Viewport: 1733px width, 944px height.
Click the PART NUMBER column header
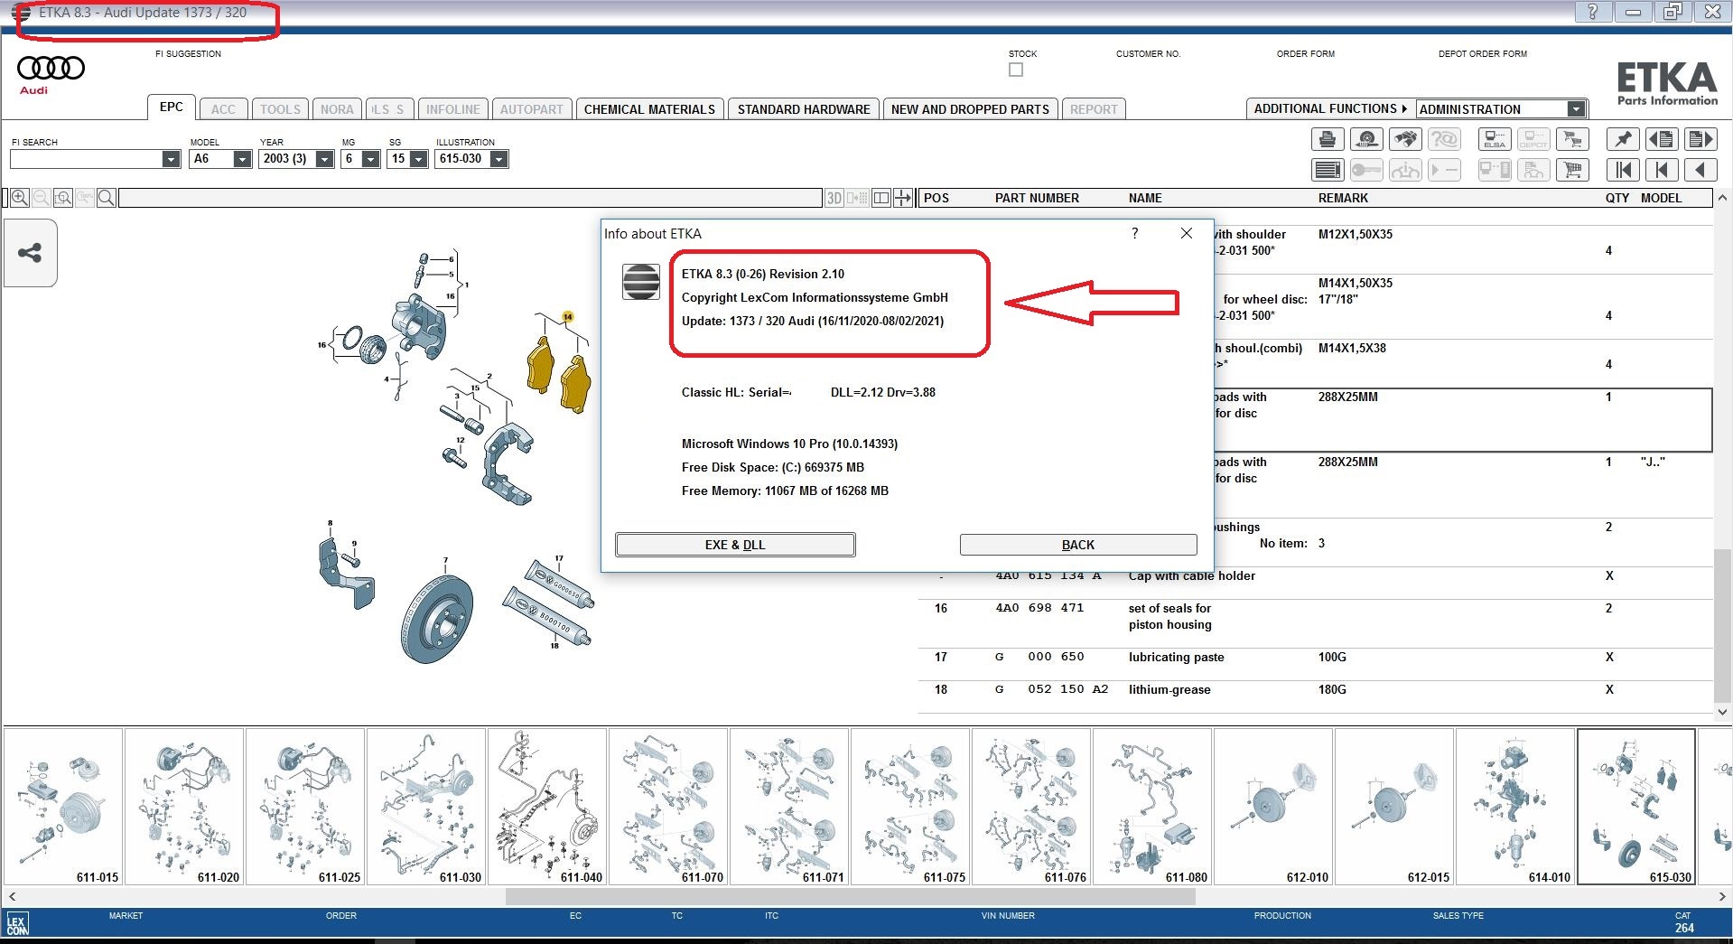tap(1037, 198)
